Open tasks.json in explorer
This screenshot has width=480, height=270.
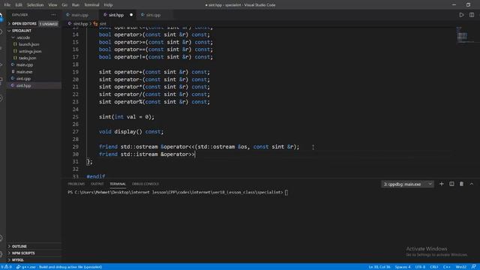[34, 58]
